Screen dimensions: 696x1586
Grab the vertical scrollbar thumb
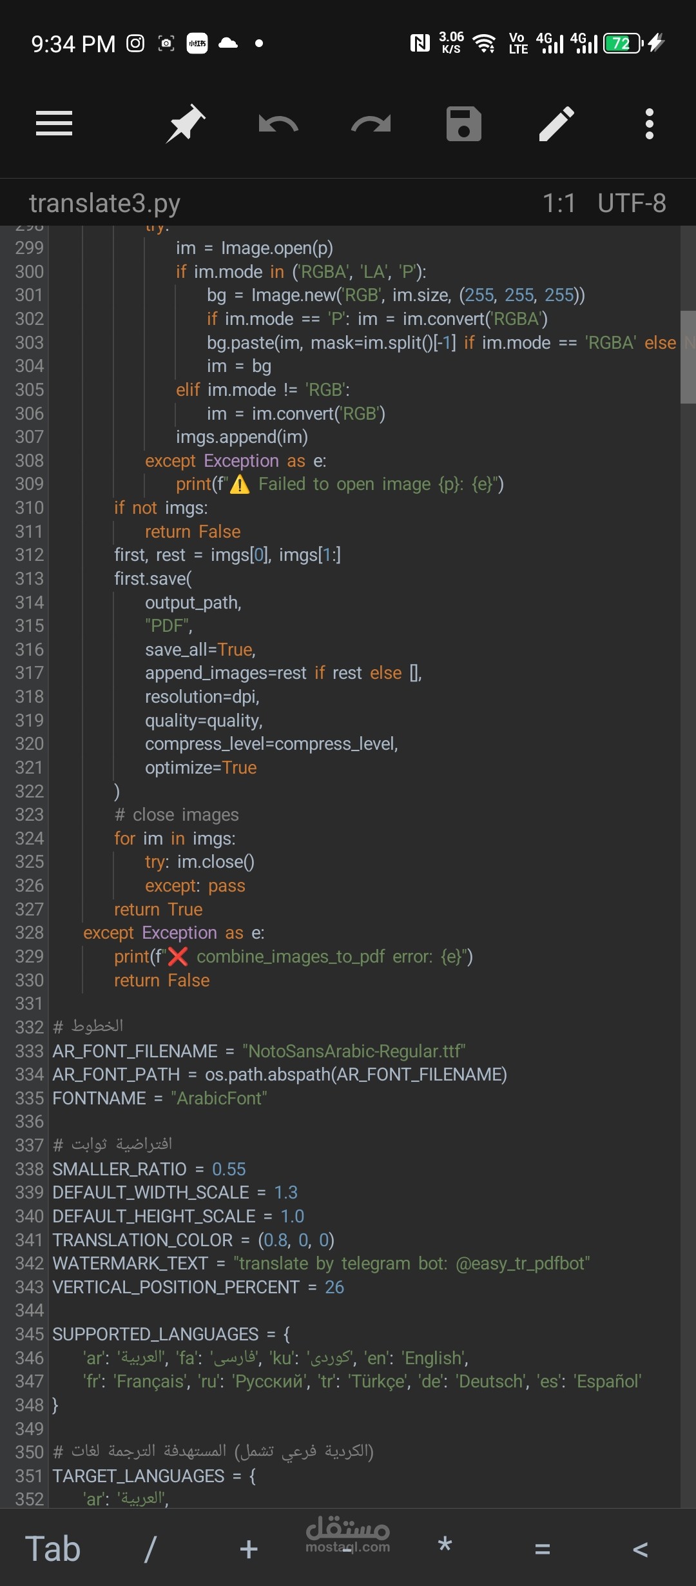click(688, 357)
